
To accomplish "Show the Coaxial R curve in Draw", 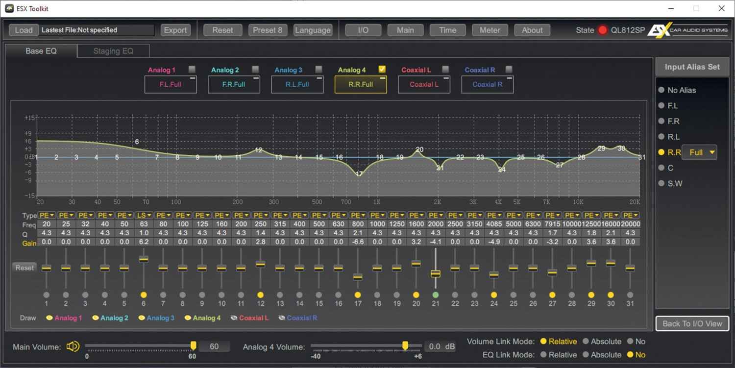I will point(282,318).
